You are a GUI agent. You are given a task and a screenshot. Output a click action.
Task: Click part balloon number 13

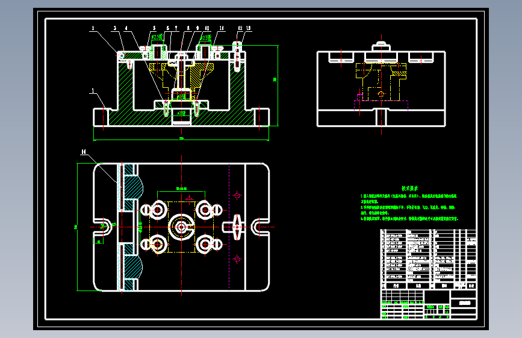coord(248,28)
